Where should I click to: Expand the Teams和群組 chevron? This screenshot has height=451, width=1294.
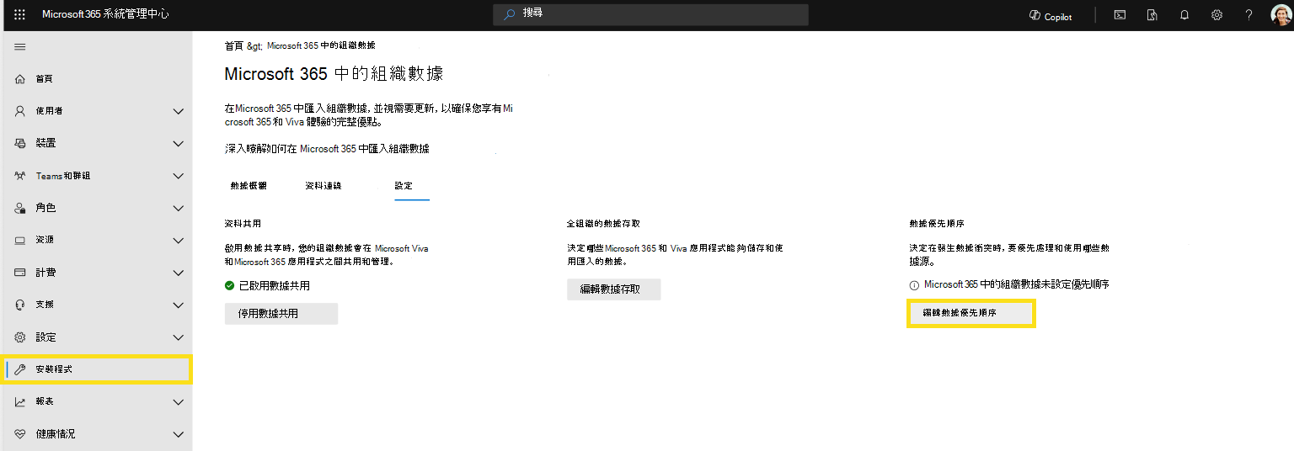click(x=178, y=176)
